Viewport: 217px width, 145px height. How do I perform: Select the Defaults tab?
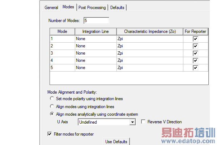pos(117,8)
